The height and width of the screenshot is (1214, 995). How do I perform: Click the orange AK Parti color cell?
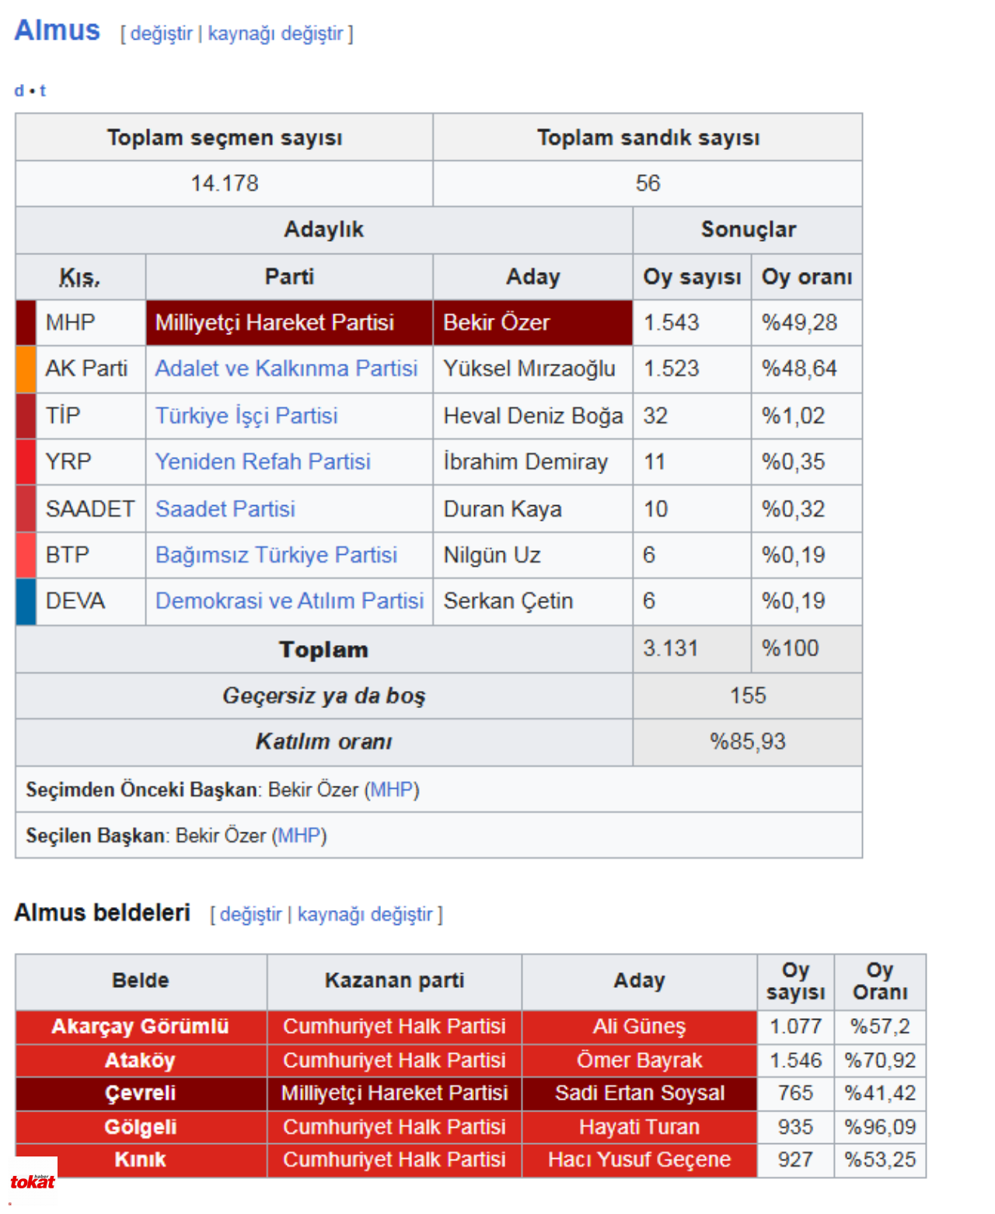(x=26, y=368)
